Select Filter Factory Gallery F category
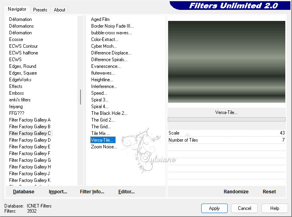The width and height of the screenshot is (292, 217). (30, 153)
